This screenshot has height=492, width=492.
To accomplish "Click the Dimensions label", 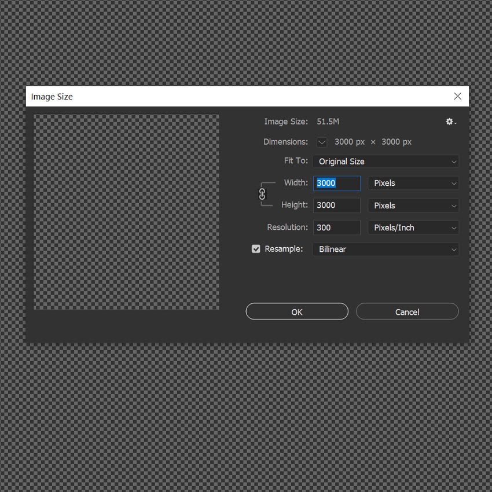I will [285, 142].
